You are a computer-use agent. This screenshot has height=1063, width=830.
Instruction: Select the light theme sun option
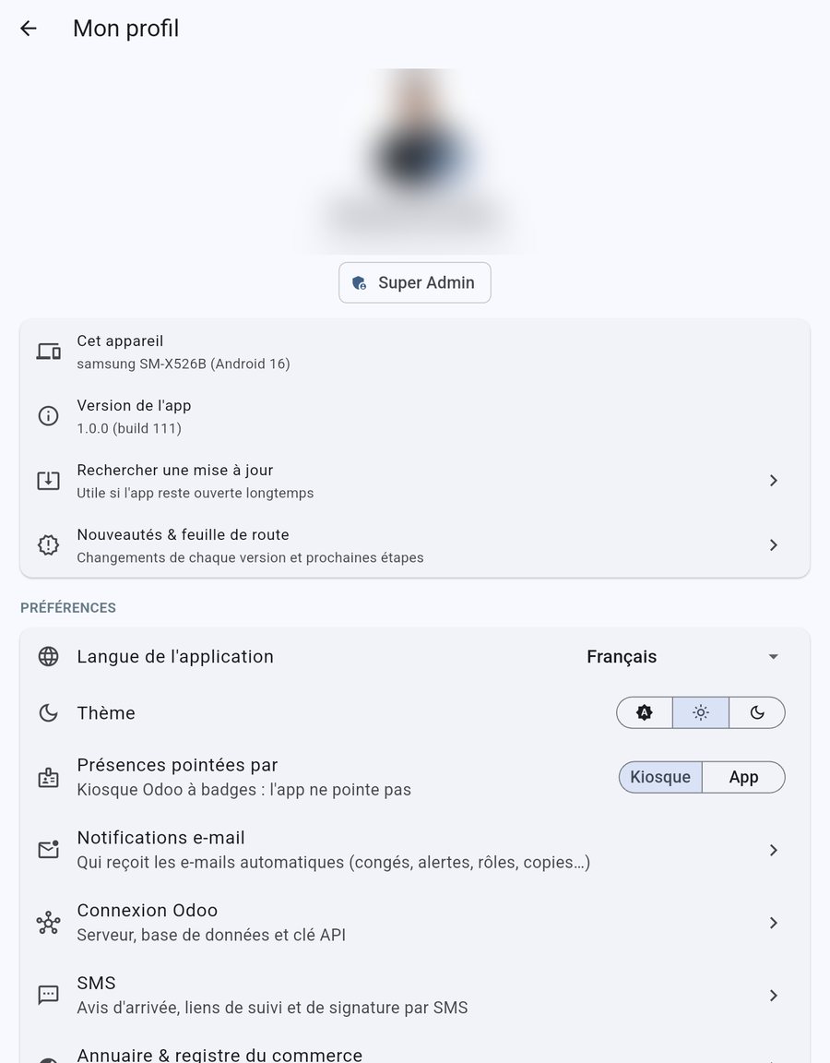click(x=701, y=712)
